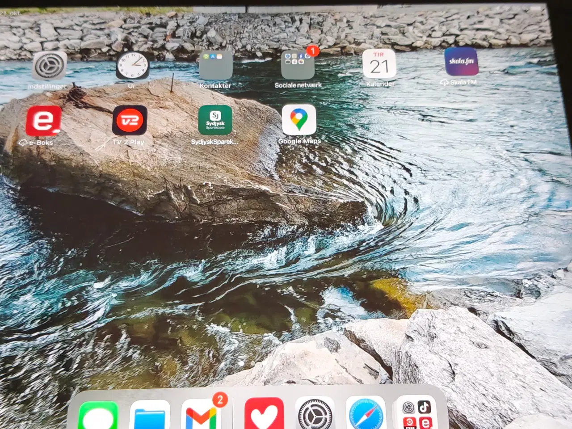Open Gmail from the dock
Screen dimensions: 572x429
(201, 414)
